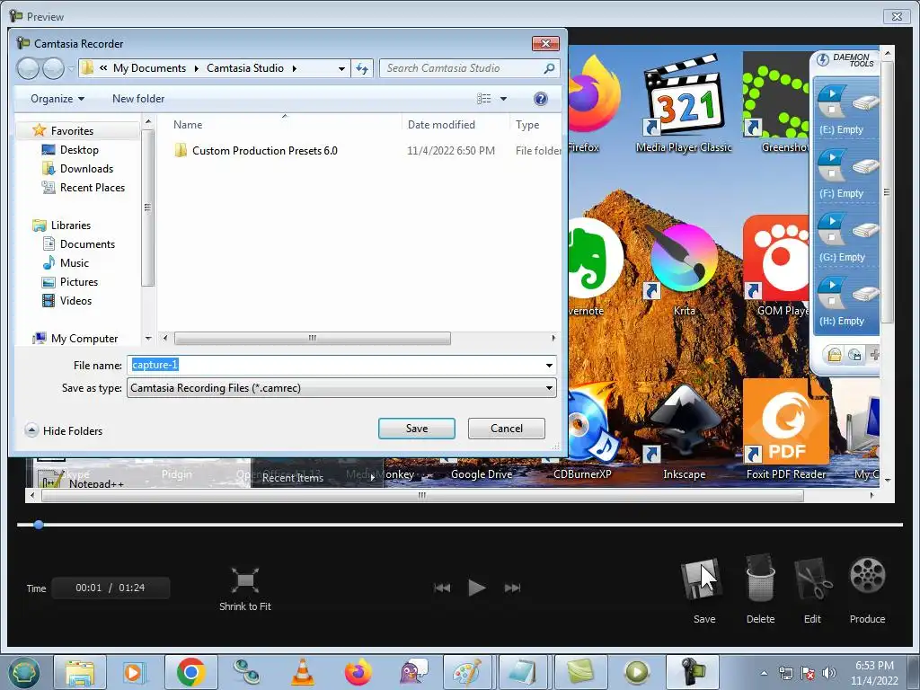The image size is (920, 690).
Task: Play the recorded preview video
Action: tap(476, 588)
